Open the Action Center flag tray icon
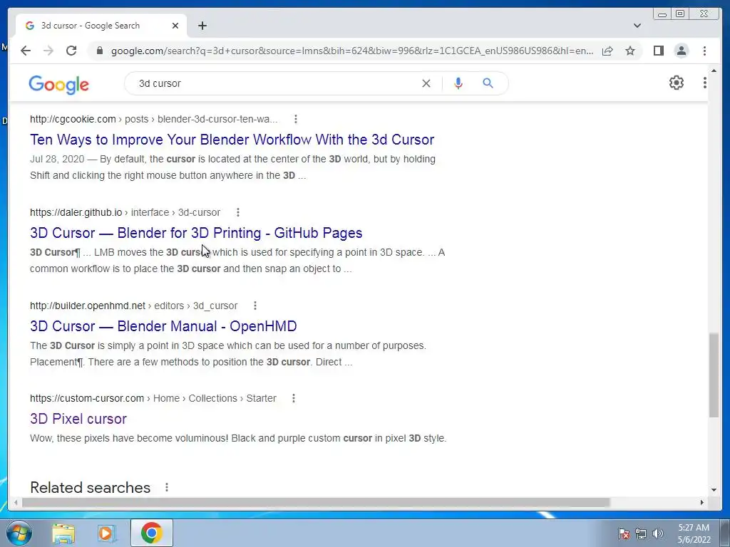Screen dimensions: 730x547 (624, 533)
